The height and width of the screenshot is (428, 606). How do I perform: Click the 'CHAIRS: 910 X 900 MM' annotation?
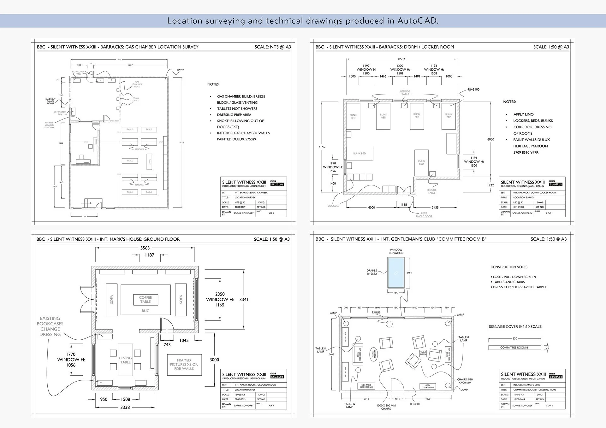[x=465, y=381]
